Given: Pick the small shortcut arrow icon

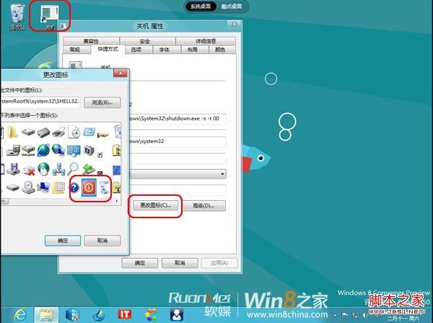Looking at the screenshot, I should (x=100, y=155).
